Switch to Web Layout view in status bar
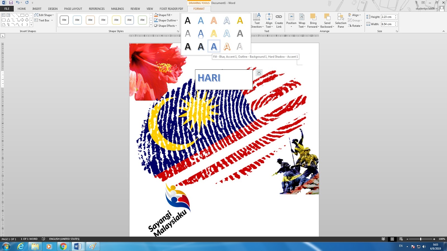 click(x=401, y=239)
